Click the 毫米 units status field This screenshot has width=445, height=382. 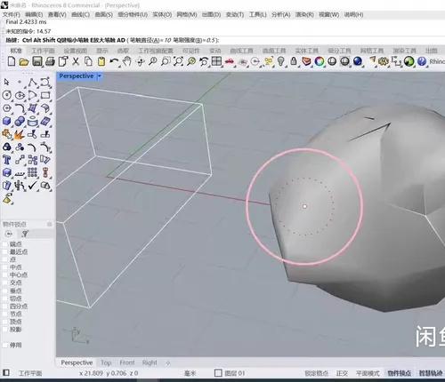190,373
